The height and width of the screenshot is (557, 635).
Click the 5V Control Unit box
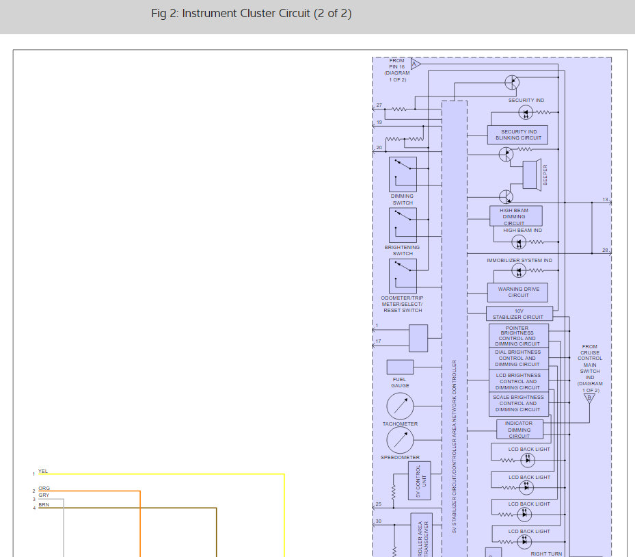click(420, 481)
